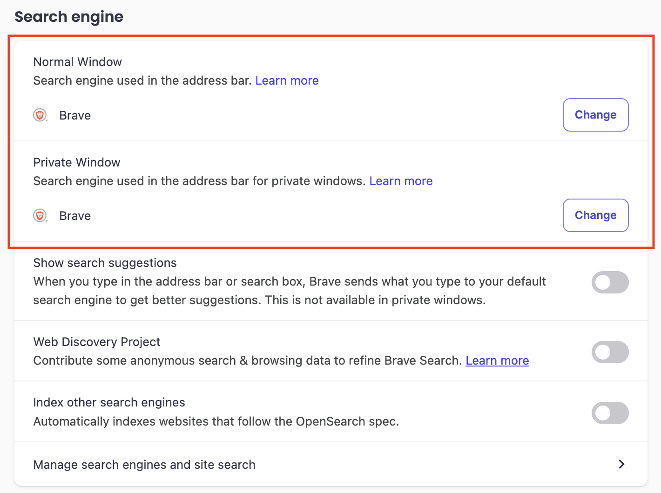The width and height of the screenshot is (661, 493).
Task: Click the OpenSearch spec description text
Action: (216, 421)
